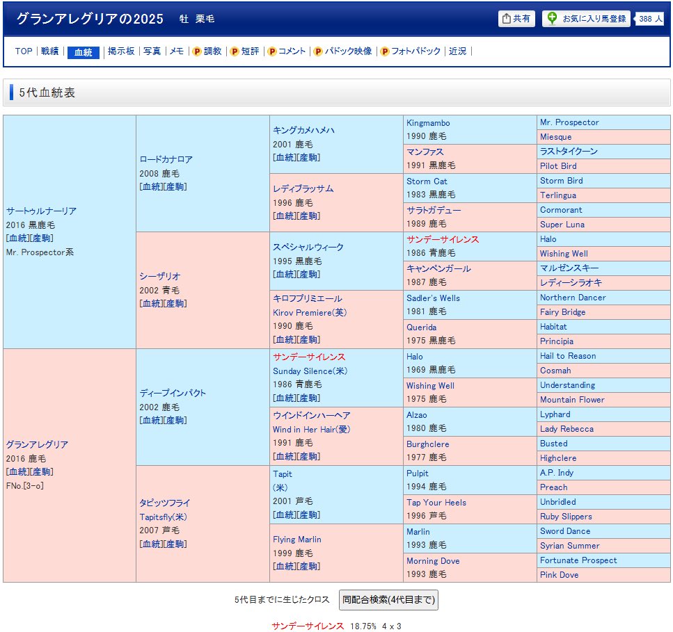Click Mr. Prospector in fifth generation
The width and height of the screenshot is (673, 632).
coord(569,122)
